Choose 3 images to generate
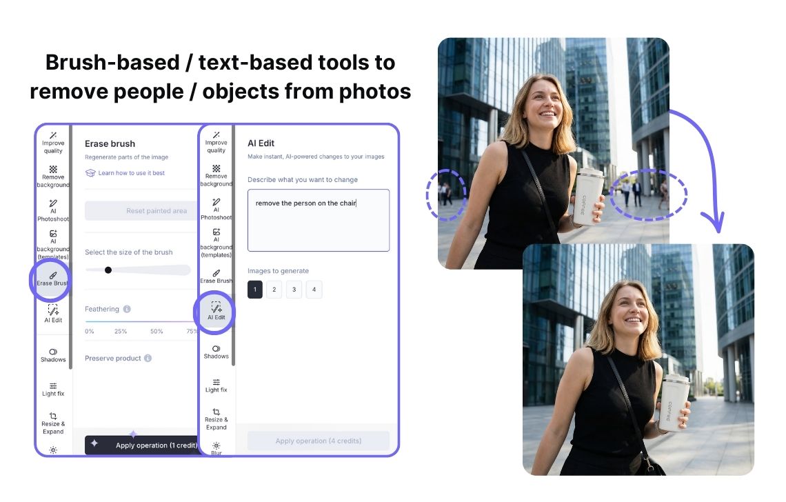The image size is (786, 502). coord(294,290)
